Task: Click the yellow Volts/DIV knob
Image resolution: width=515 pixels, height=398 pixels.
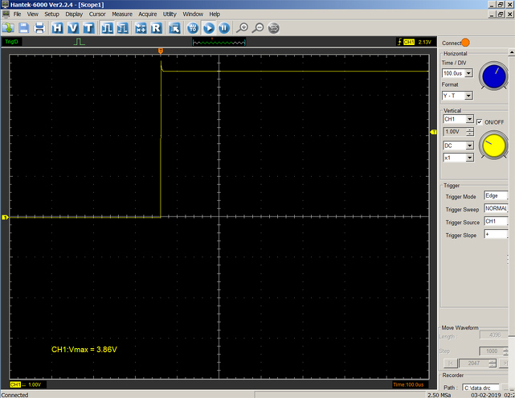Action: [x=493, y=145]
